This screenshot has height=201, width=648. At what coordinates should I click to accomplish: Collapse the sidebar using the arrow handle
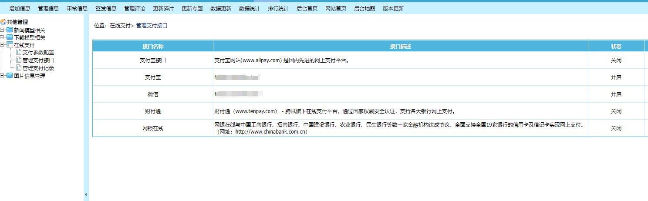click(x=86, y=194)
